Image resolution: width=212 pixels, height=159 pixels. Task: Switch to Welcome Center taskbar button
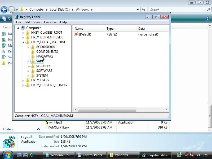coord(59,155)
